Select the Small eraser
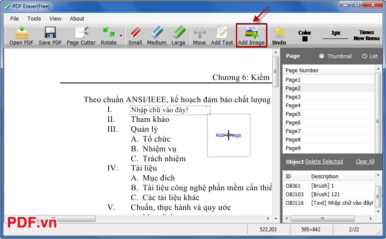The height and width of the screenshot is (239, 386). coord(135,35)
